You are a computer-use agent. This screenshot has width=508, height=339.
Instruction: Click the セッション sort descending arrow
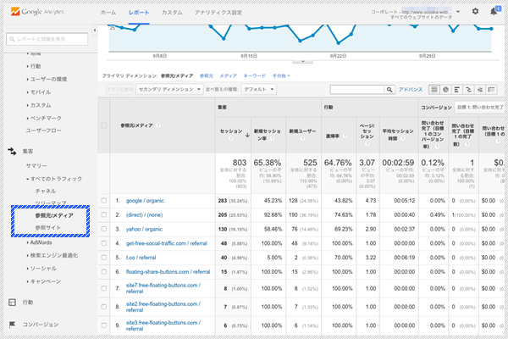247,135
